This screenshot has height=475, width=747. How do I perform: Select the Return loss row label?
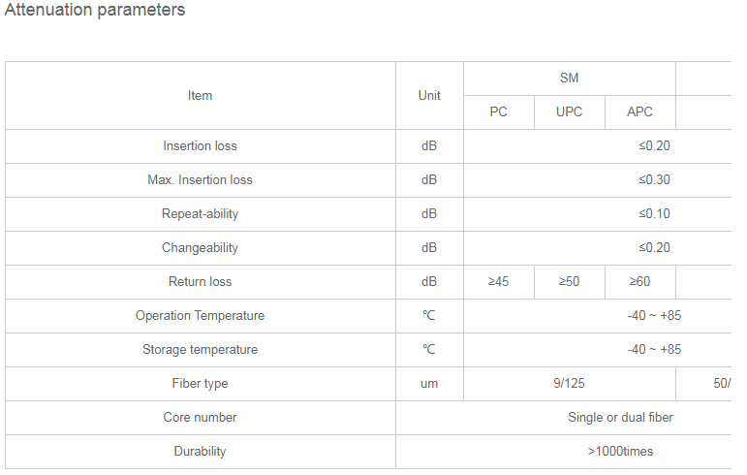pos(201,281)
